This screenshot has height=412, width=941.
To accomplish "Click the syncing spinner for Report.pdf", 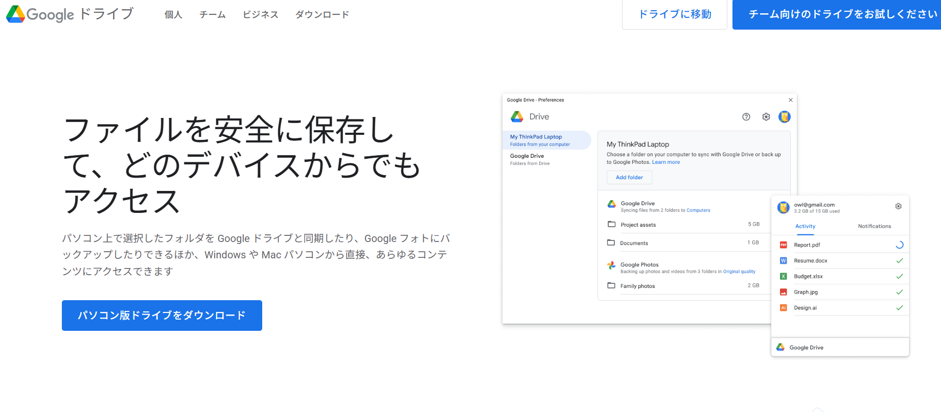I will tap(900, 245).
